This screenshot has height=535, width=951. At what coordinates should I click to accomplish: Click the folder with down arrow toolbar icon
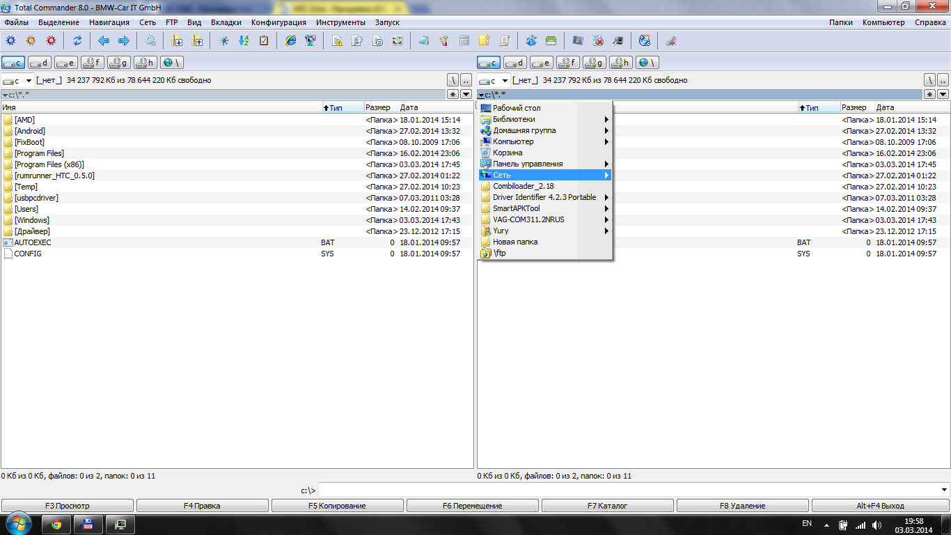click(177, 40)
